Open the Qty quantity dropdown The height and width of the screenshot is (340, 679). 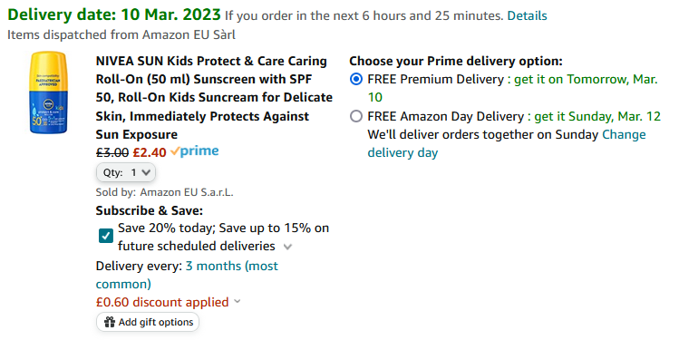[x=126, y=172]
